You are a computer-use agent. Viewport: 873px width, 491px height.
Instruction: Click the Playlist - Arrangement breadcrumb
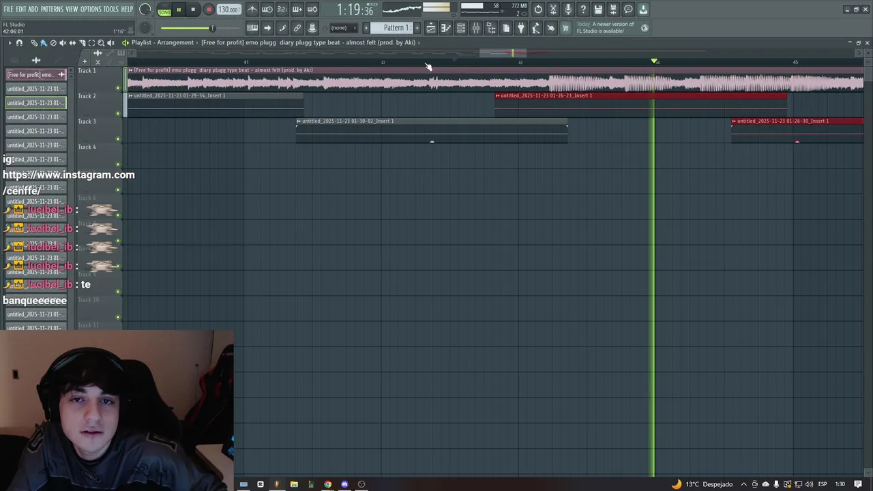pos(163,42)
